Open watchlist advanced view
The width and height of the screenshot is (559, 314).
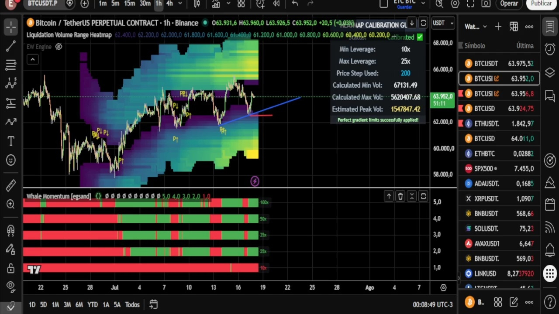pyautogui.click(x=514, y=27)
